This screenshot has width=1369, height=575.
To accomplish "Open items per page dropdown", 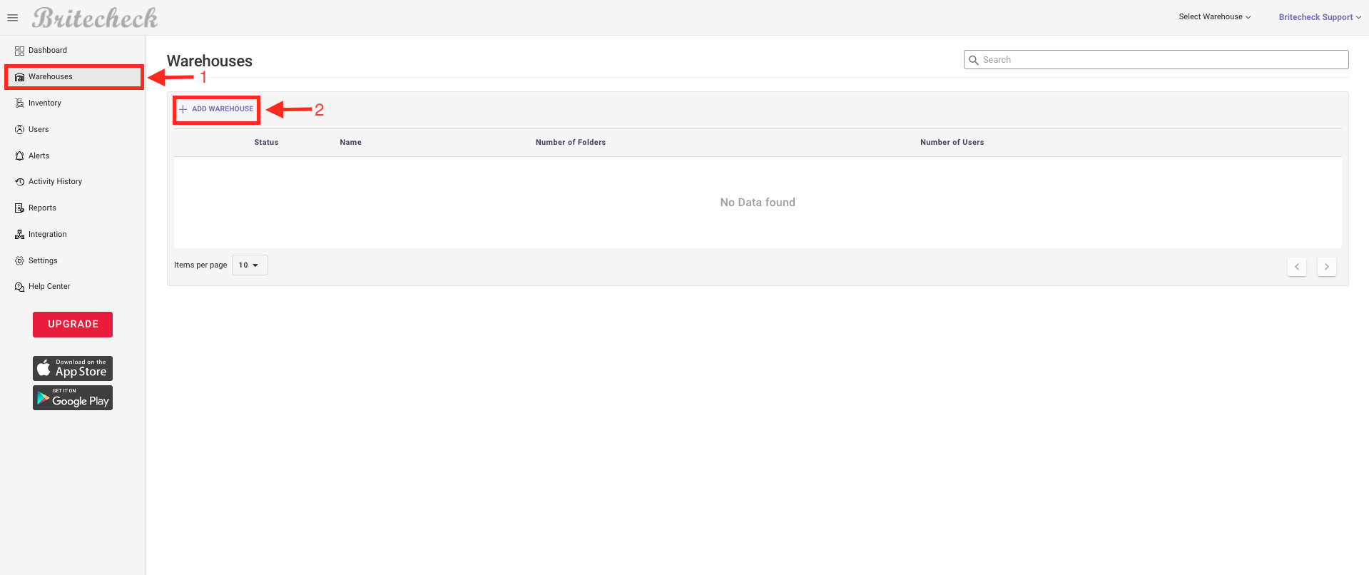I will [x=250, y=265].
